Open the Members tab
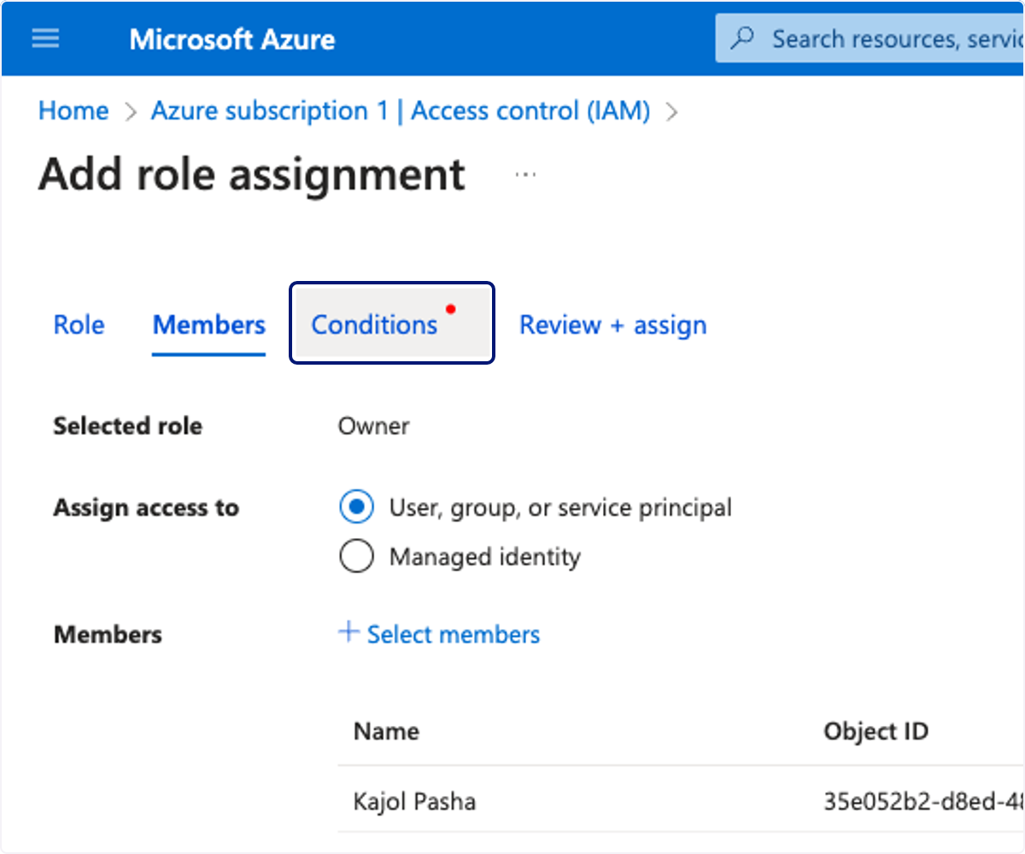1025x854 pixels. (209, 325)
